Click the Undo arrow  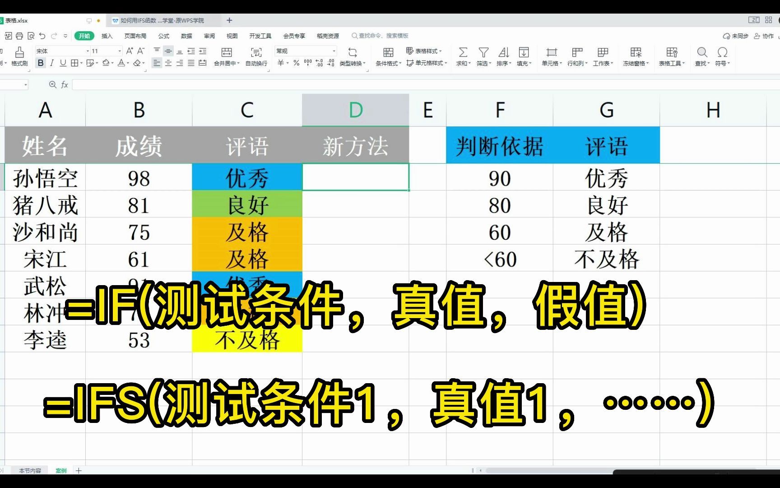click(x=42, y=36)
